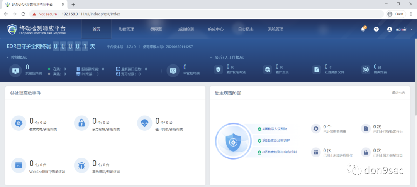Open the 首页 home tab
Image resolution: width=417 pixels, height=187 pixels.
pos(96,29)
